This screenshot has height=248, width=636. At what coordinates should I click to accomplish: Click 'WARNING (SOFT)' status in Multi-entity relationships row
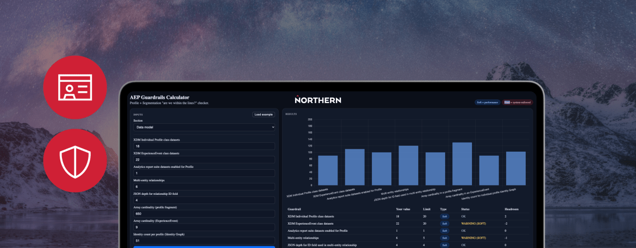click(473, 238)
